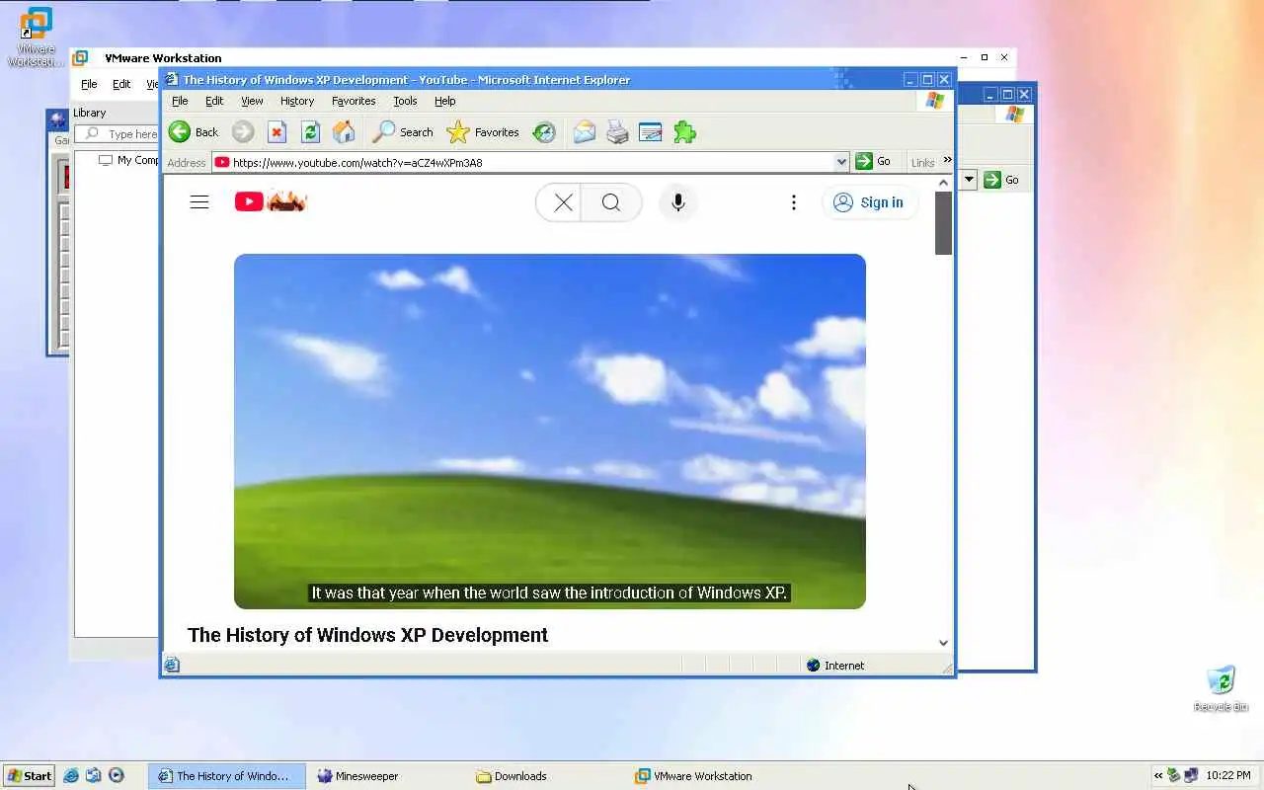Open the Recycle Bin on the desktop
This screenshot has width=1264, height=790.
1221,688
